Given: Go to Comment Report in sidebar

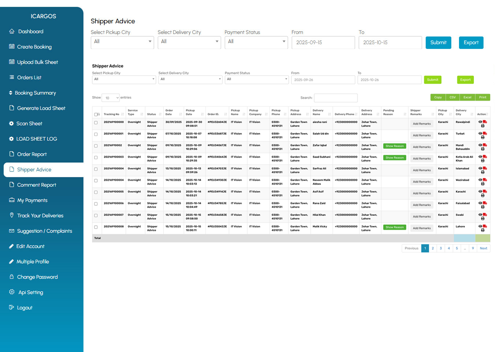Looking at the screenshot, I should point(37,185).
